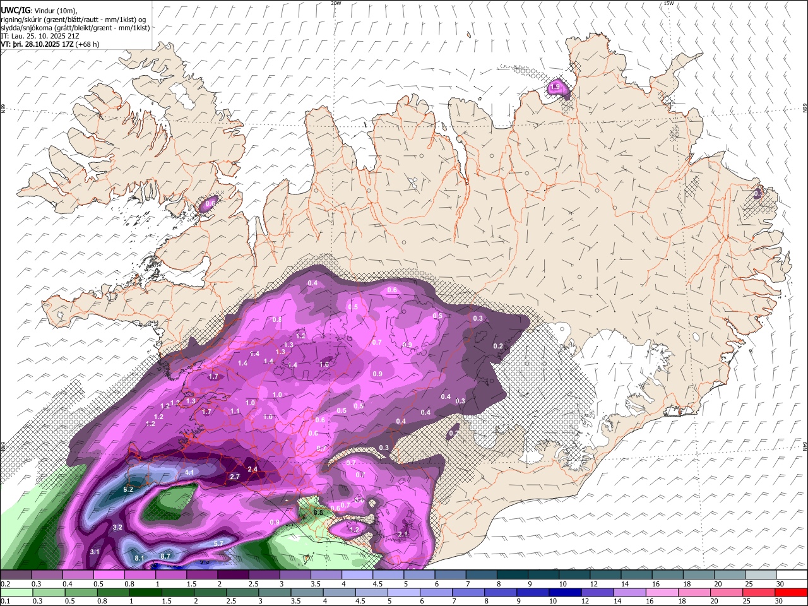The height and width of the screenshot is (606, 808).
Task: Click the bright pink swatch after 0.5 in top legend
Action: [x=109, y=575]
